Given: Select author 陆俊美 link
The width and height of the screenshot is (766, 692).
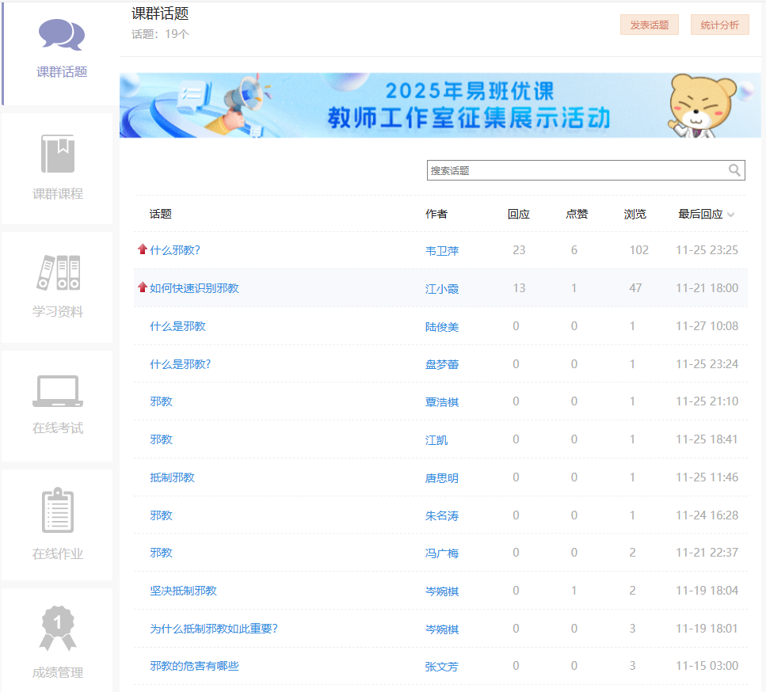Looking at the screenshot, I should (442, 327).
